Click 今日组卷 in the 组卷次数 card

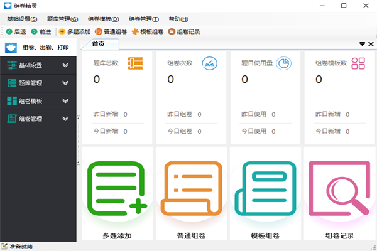(x=180, y=131)
